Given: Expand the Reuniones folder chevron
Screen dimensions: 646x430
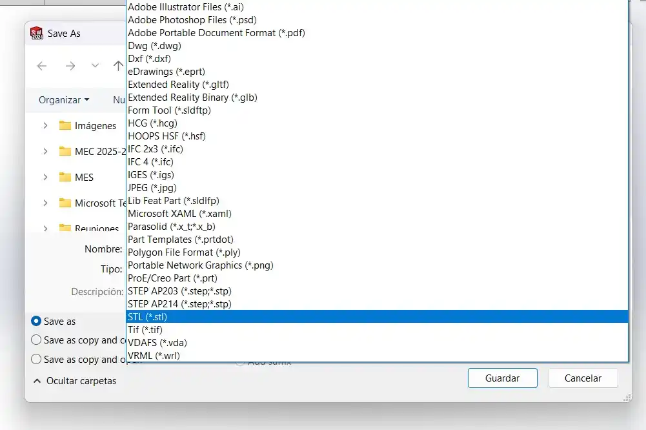Looking at the screenshot, I should click(45, 228).
